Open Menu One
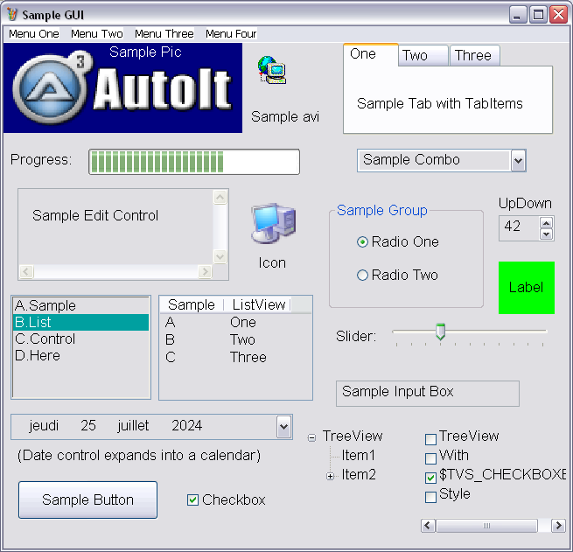The image size is (573, 552). tap(34, 34)
